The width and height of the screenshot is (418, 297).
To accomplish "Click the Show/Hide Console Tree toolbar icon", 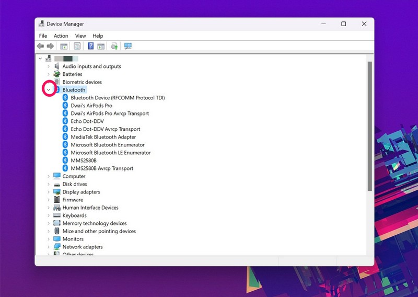I will (64, 47).
